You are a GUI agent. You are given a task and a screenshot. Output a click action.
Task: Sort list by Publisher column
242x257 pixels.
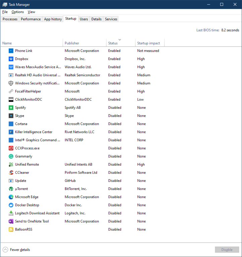(84, 42)
